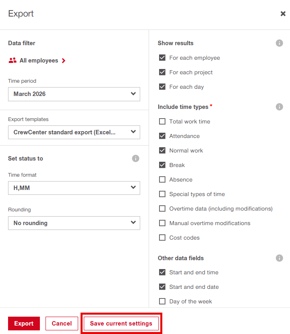Click info icon next to Other data fields

pyautogui.click(x=279, y=258)
